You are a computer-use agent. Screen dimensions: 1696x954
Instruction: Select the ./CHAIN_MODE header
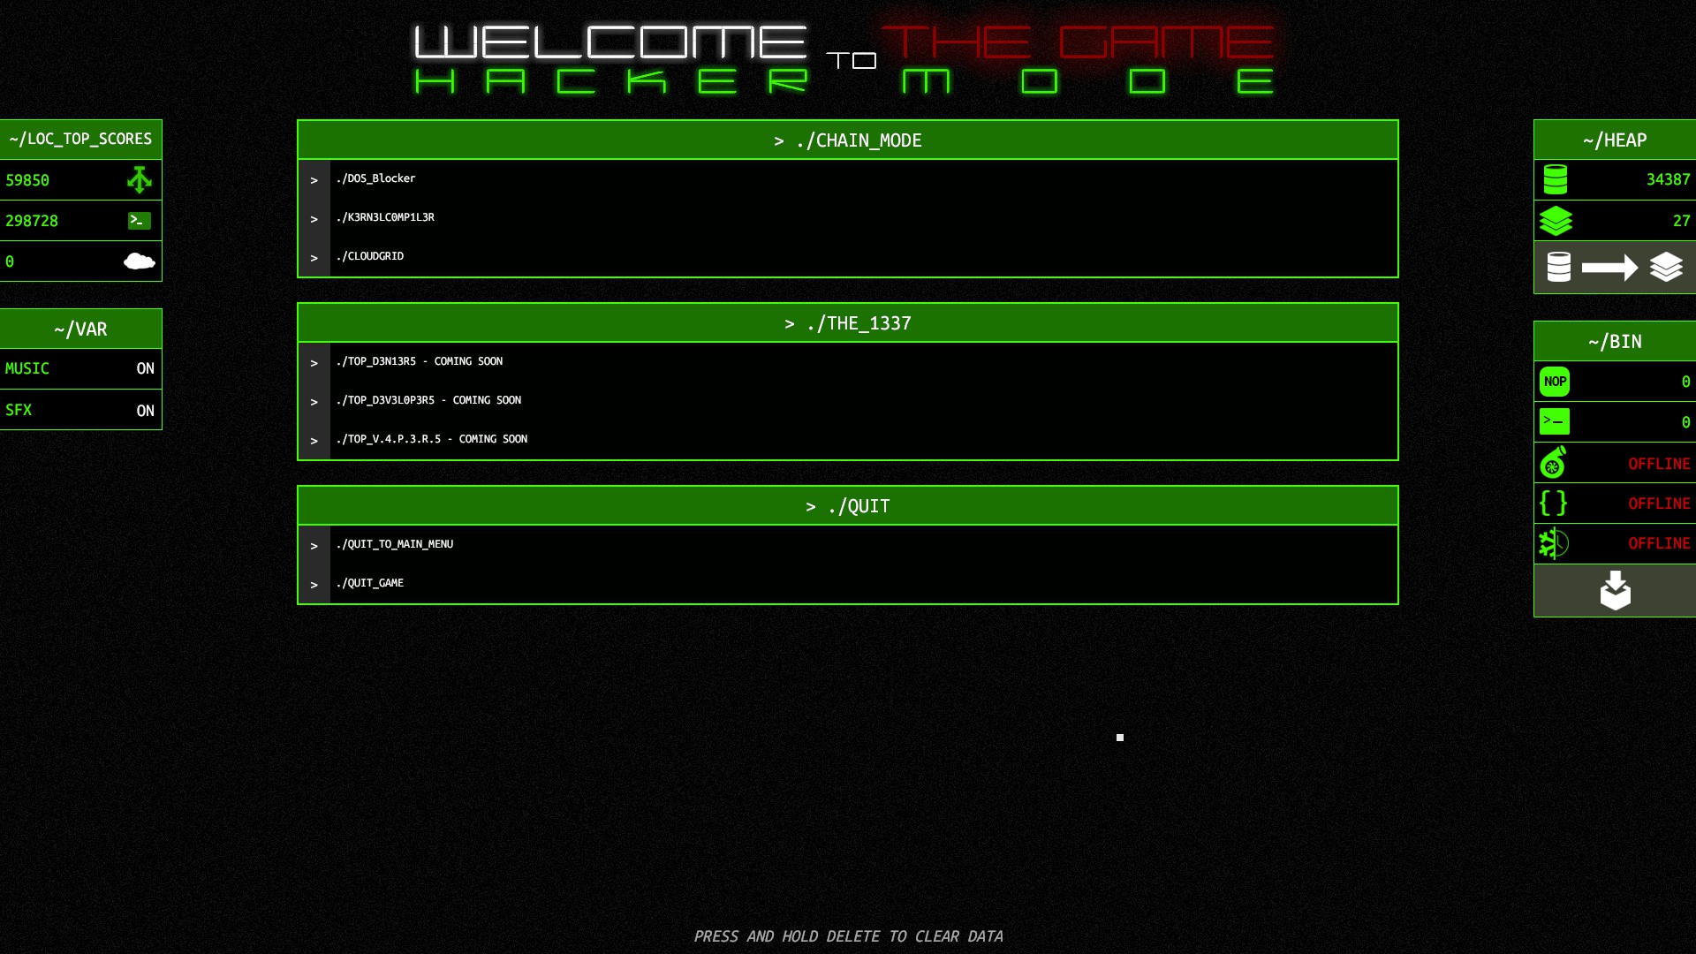pos(847,140)
